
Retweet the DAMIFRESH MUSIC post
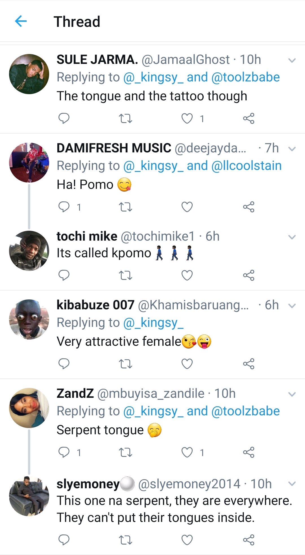click(125, 207)
